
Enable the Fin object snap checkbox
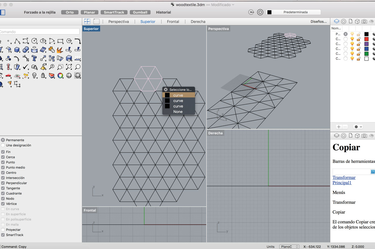coord(3,152)
